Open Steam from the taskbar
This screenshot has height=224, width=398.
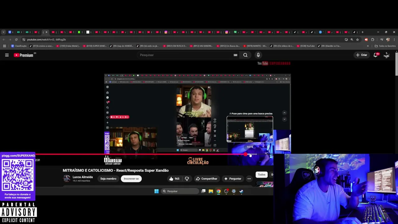[241, 191]
